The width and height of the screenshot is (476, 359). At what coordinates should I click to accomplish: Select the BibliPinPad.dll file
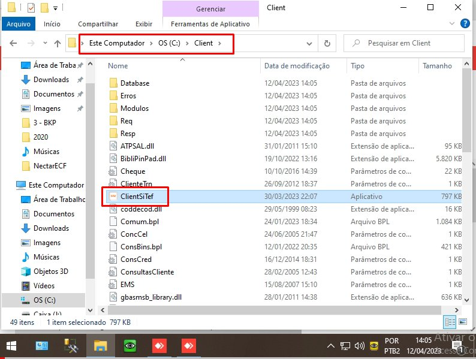[x=143, y=158]
